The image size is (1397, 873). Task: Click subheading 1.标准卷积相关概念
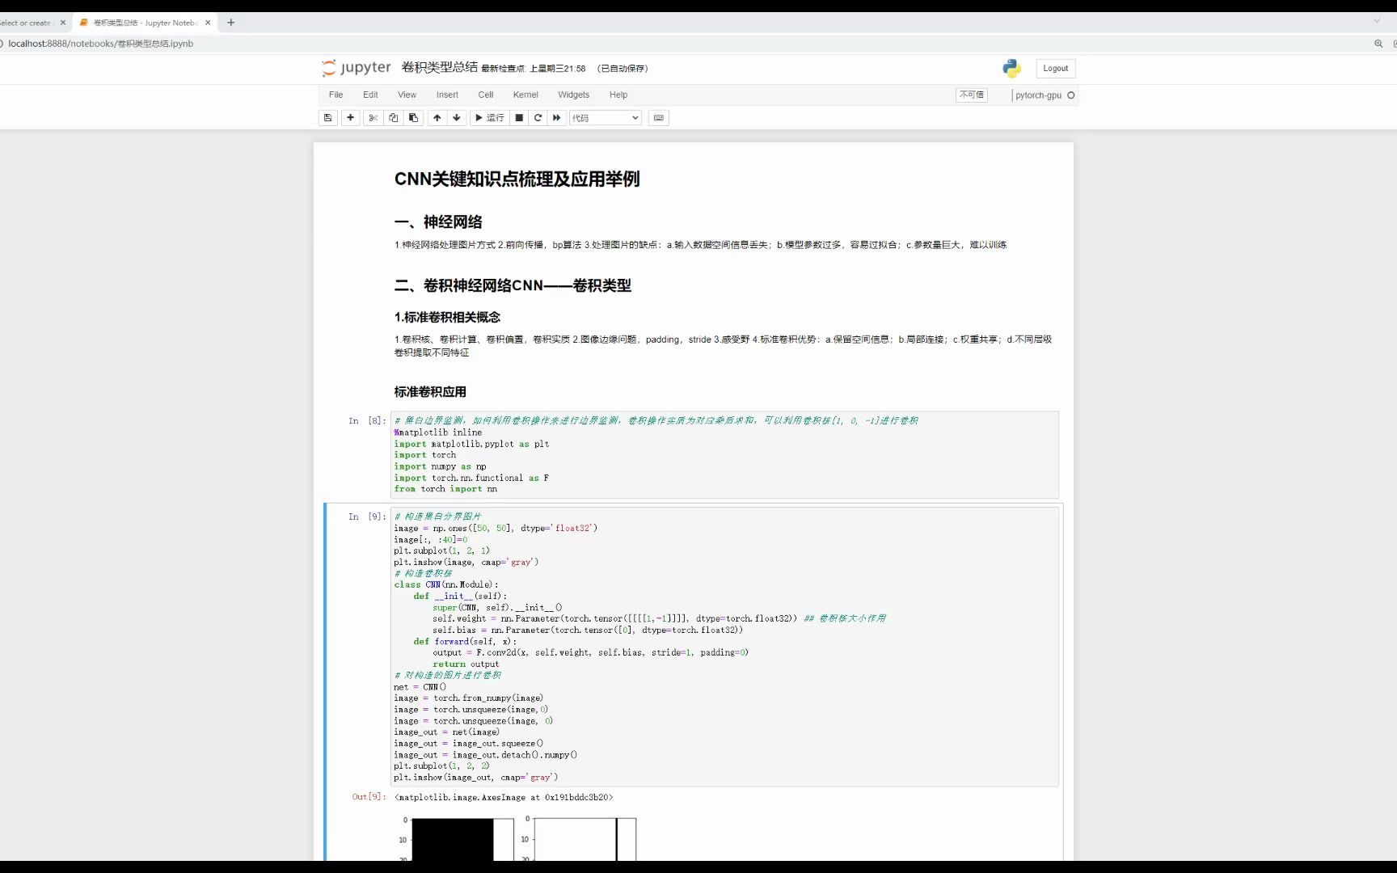tap(447, 318)
